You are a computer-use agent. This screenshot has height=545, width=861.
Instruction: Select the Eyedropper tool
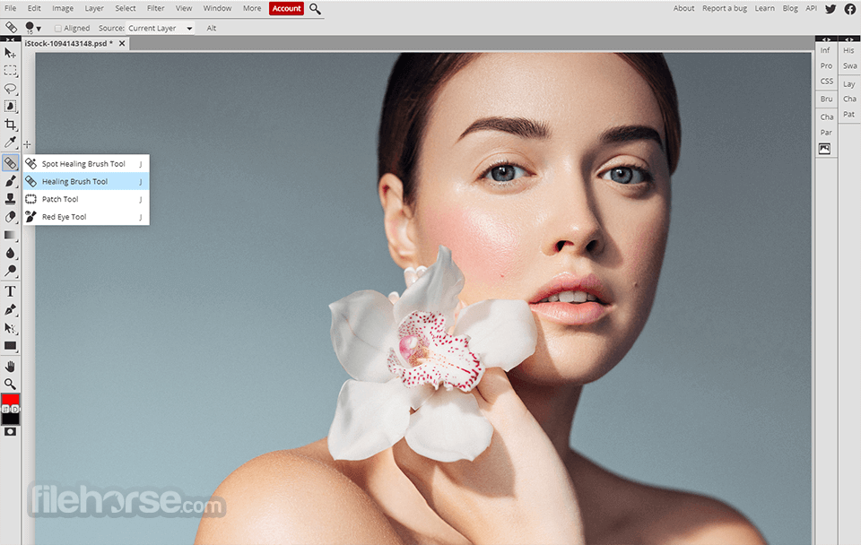(x=10, y=143)
